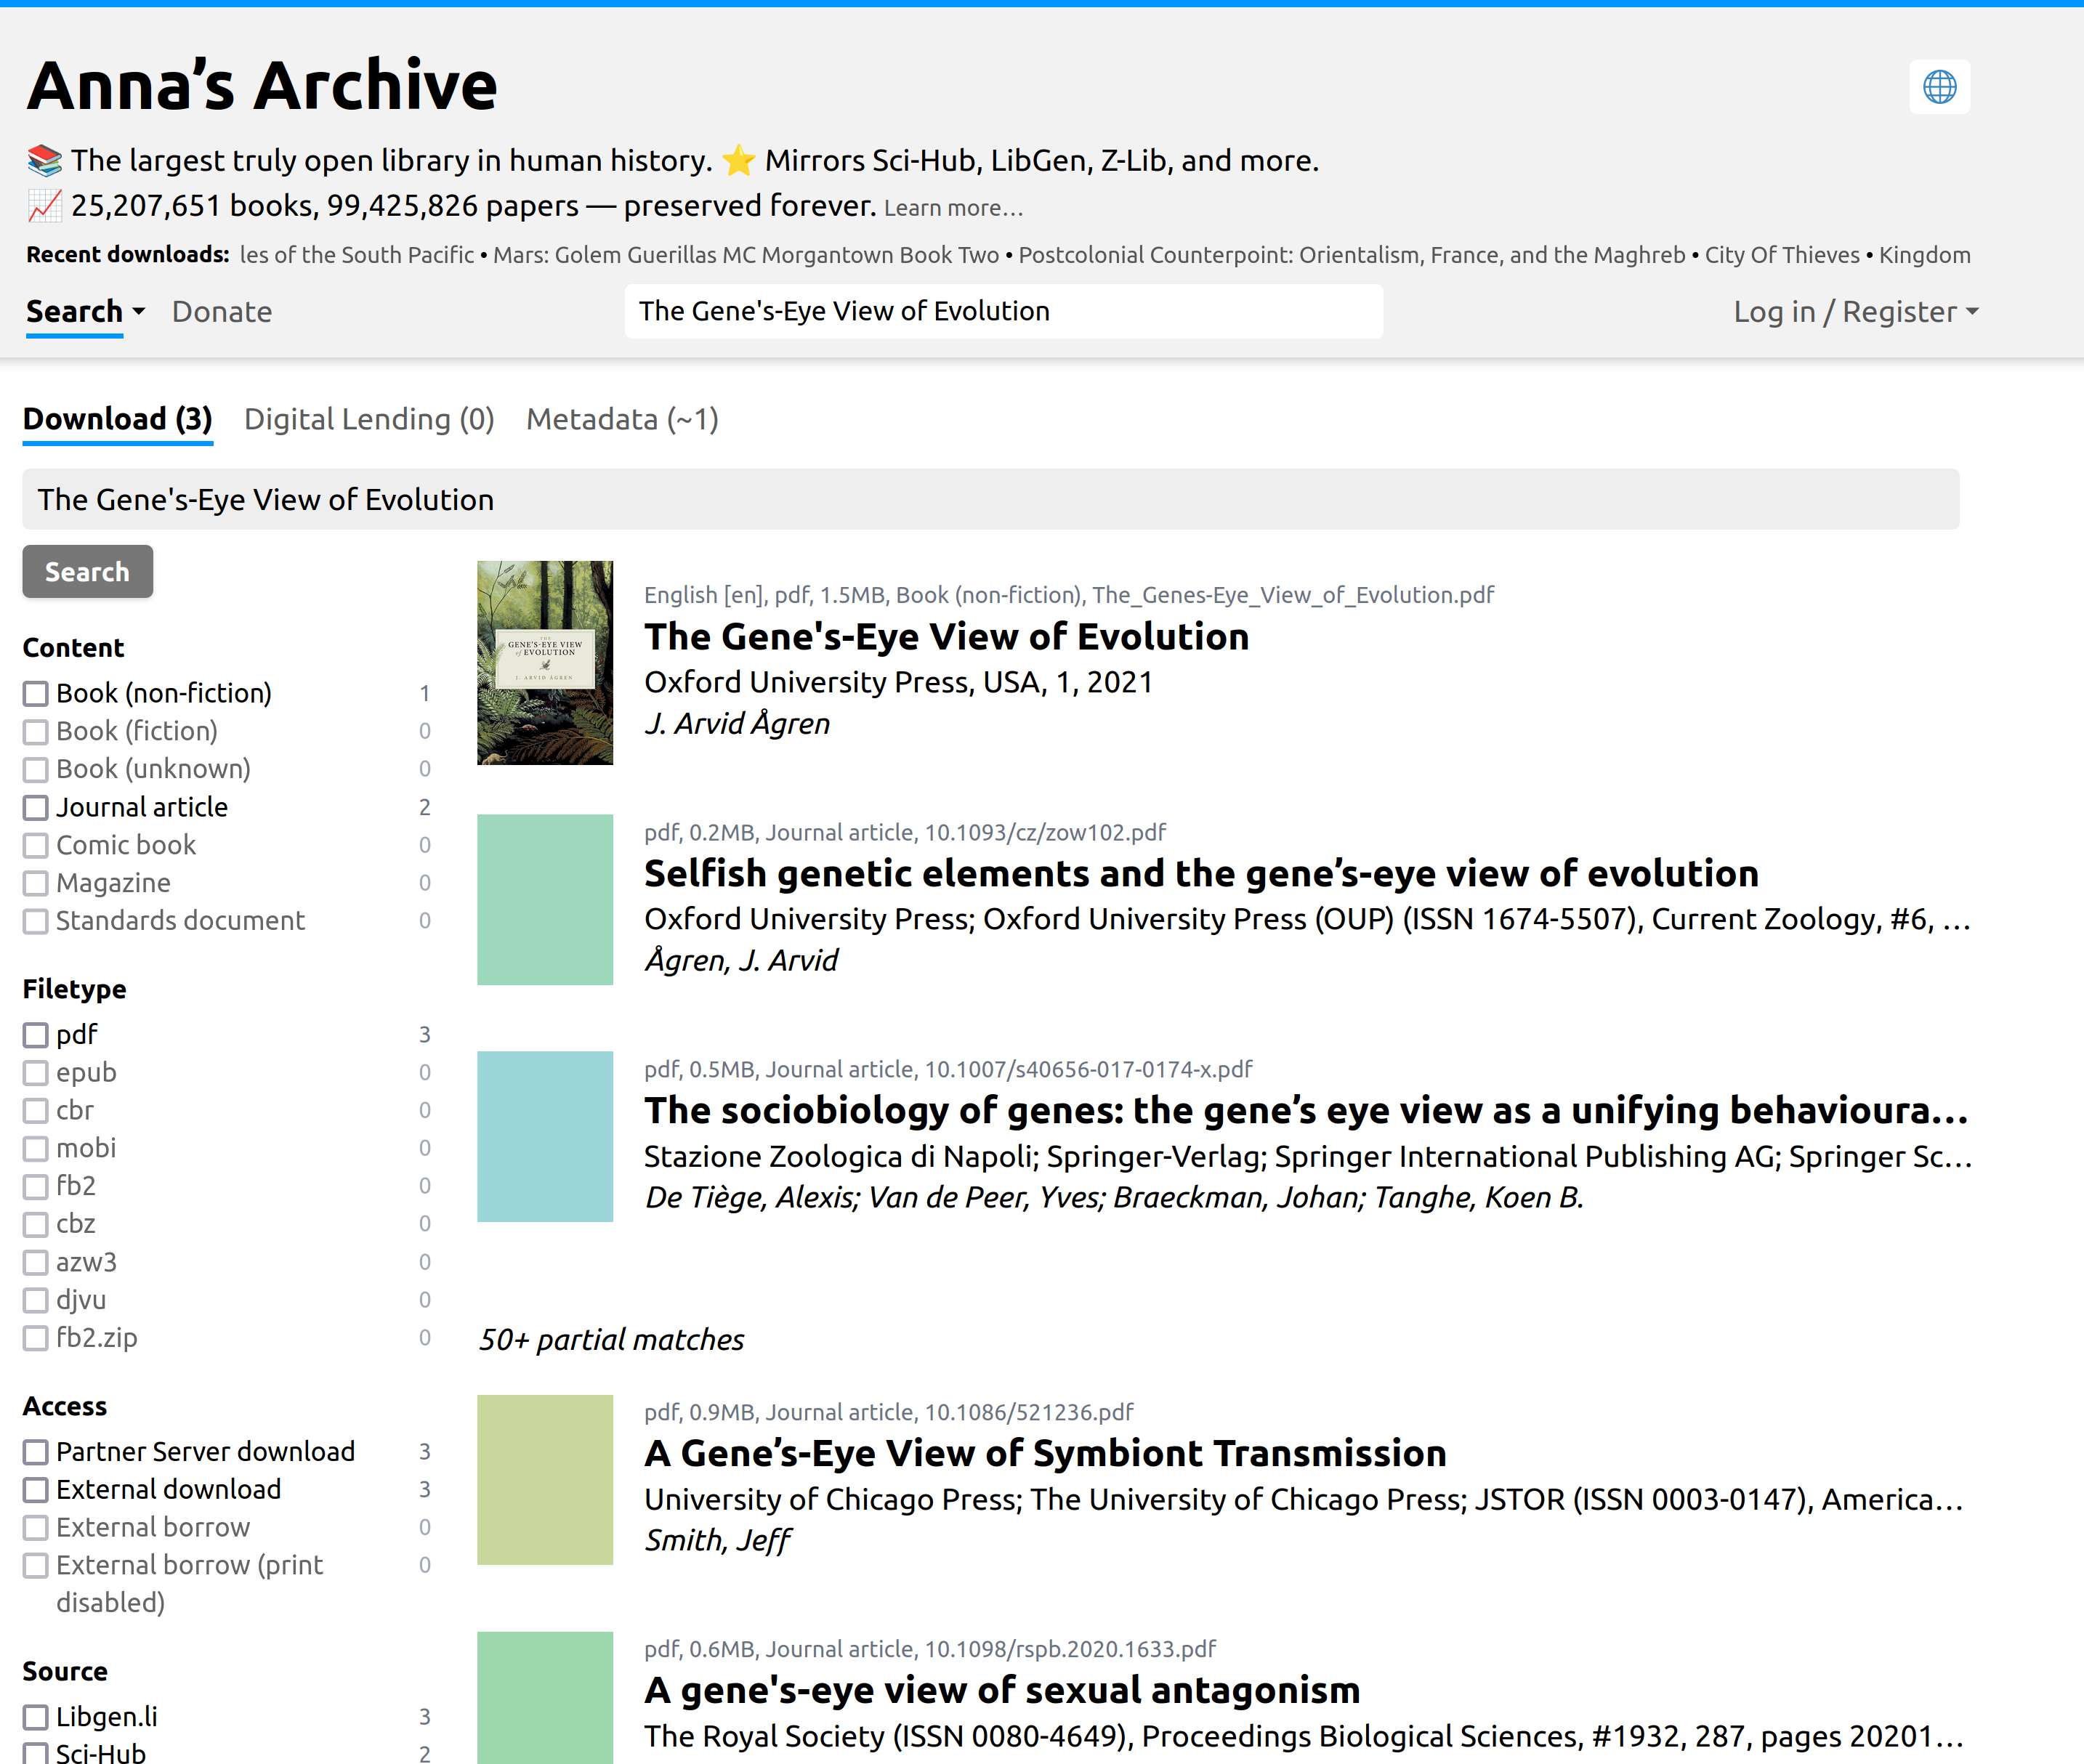Click the Gene's-Eye View book cover thumbnail
Image resolution: width=2084 pixels, height=1764 pixels.
[x=545, y=663]
